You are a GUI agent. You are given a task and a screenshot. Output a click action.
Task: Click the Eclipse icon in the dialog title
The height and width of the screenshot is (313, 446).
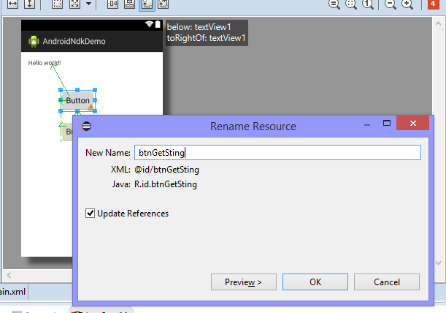(87, 126)
